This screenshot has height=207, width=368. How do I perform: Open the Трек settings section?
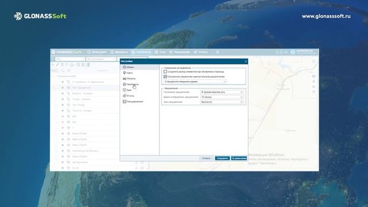click(x=139, y=90)
